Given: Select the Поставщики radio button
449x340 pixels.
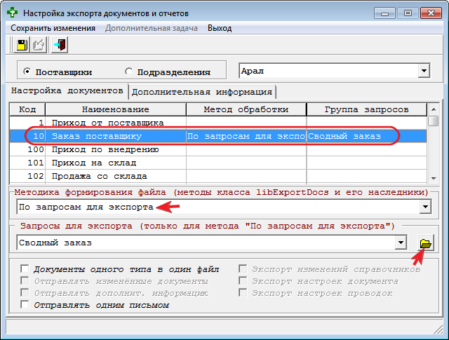Looking at the screenshot, I should click(x=27, y=72).
